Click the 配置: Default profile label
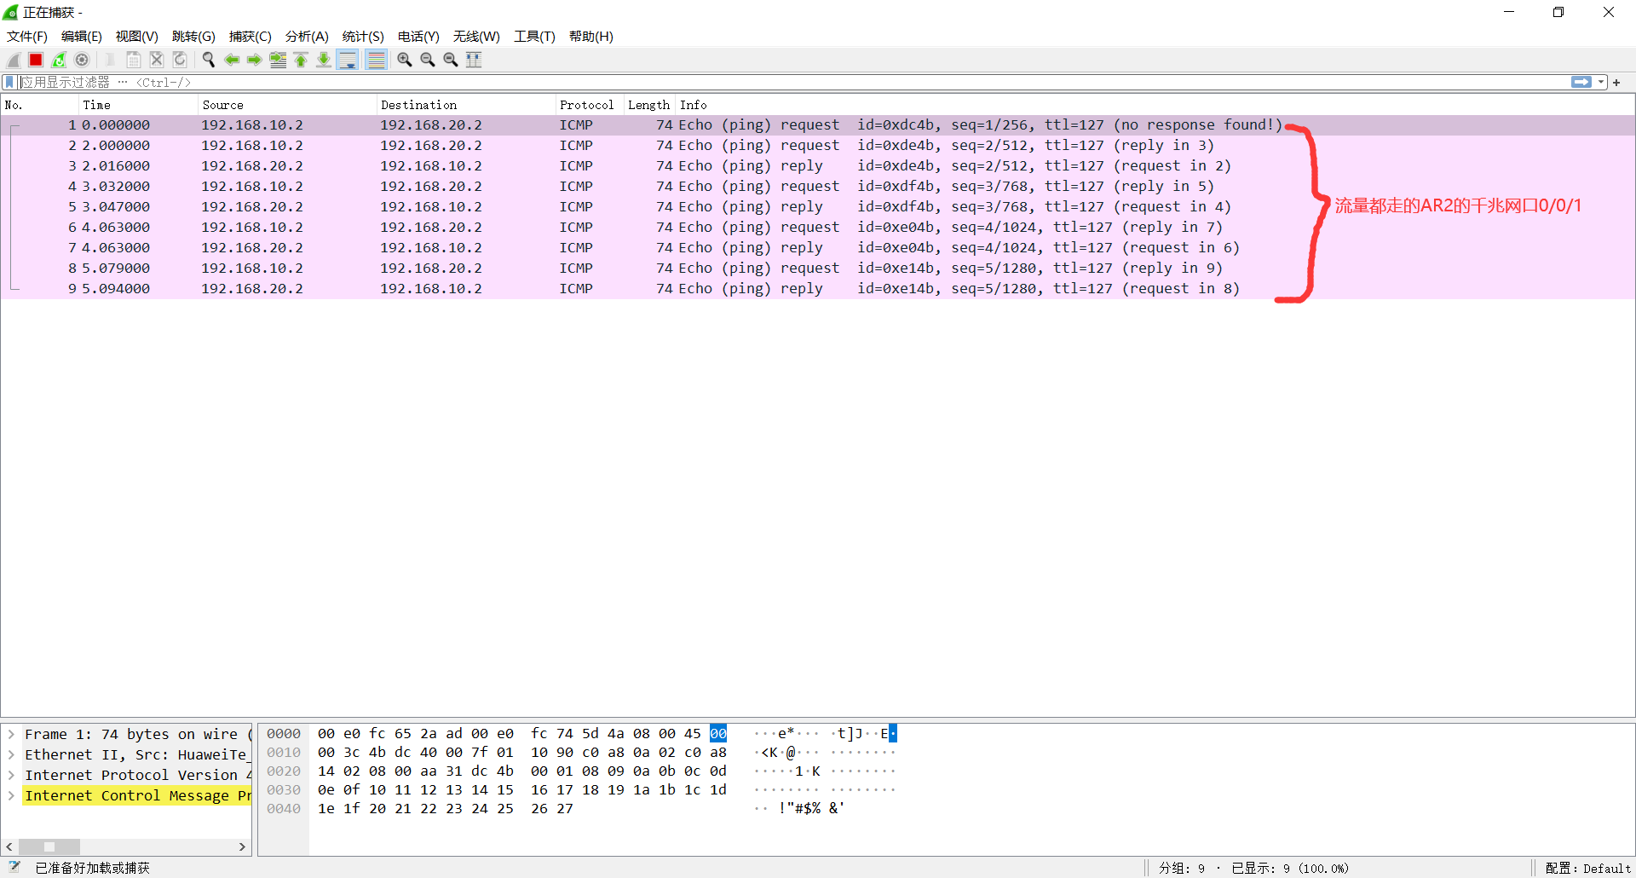 coord(1588,868)
